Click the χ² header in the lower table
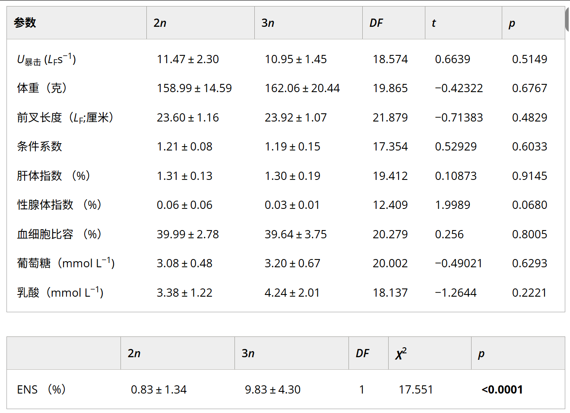The image size is (570, 413). point(401,354)
